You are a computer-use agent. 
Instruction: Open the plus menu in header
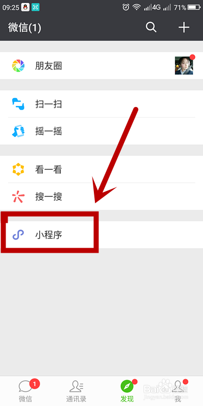(184, 27)
